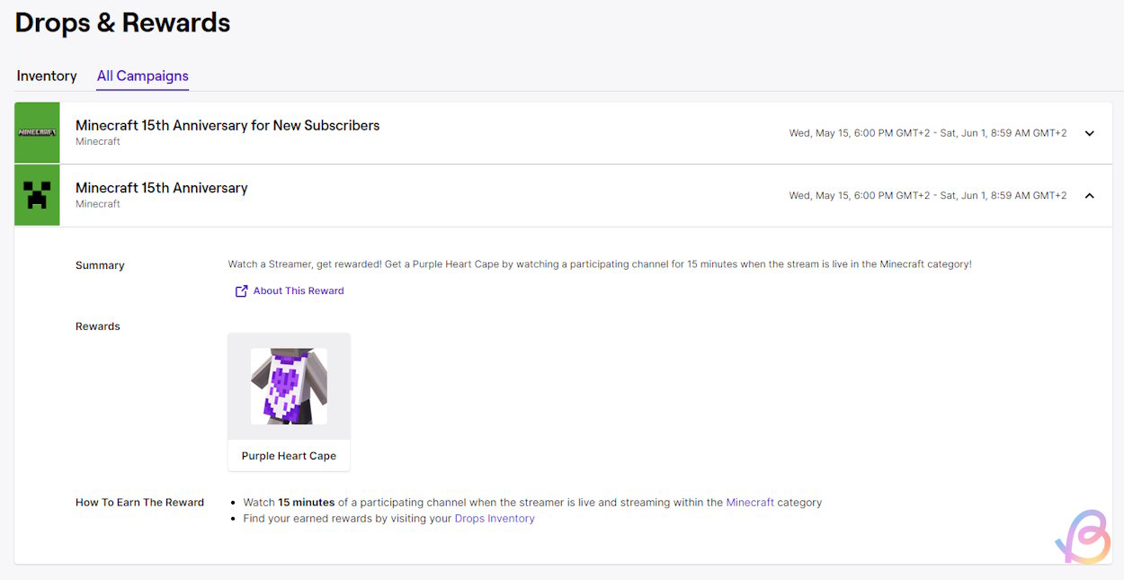The width and height of the screenshot is (1124, 580).
Task: Click the Drops & Rewards page heading
Action: tap(121, 22)
